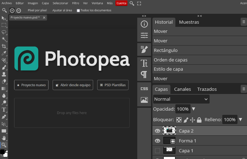This screenshot has width=247, height=159.
Task: Toggle lock position icon
Action: (193, 120)
